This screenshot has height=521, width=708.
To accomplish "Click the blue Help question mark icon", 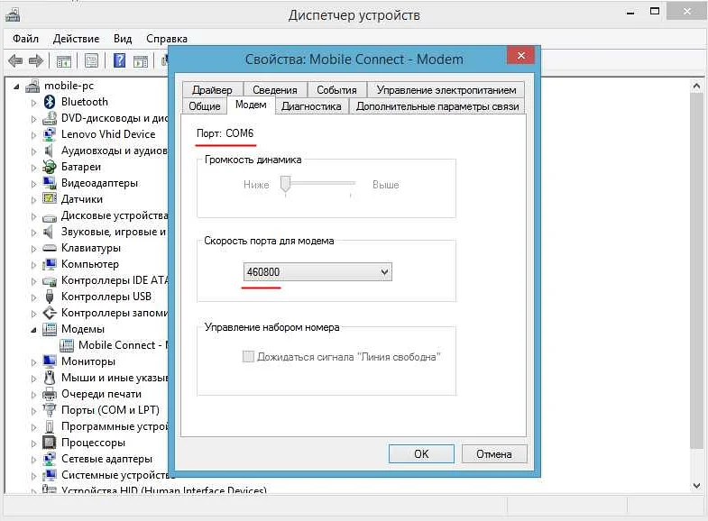I will 119,60.
